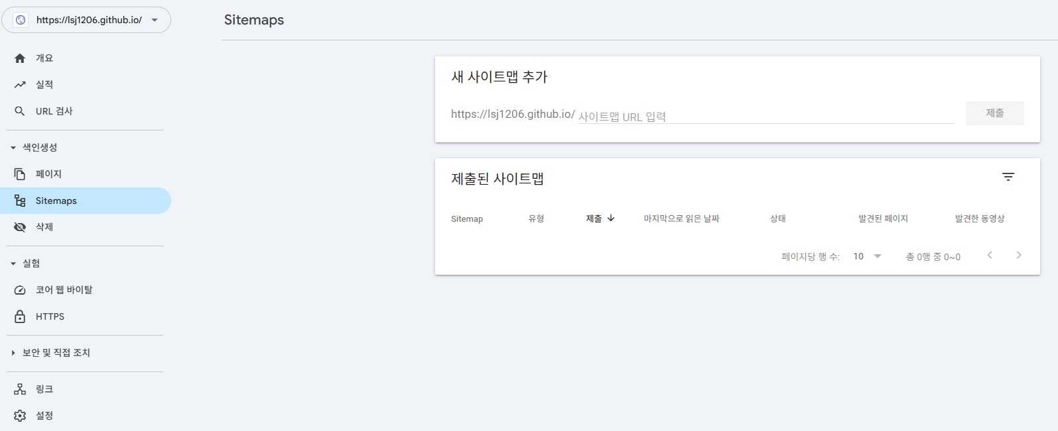Open 실적 performance trend icon
The width and height of the screenshot is (1058, 431).
[20, 85]
